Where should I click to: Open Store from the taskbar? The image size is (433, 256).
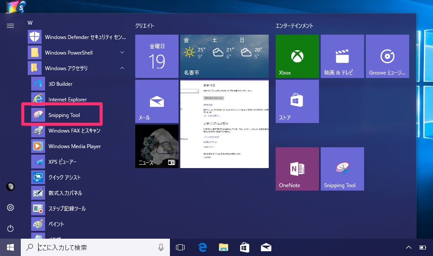pyautogui.click(x=244, y=247)
